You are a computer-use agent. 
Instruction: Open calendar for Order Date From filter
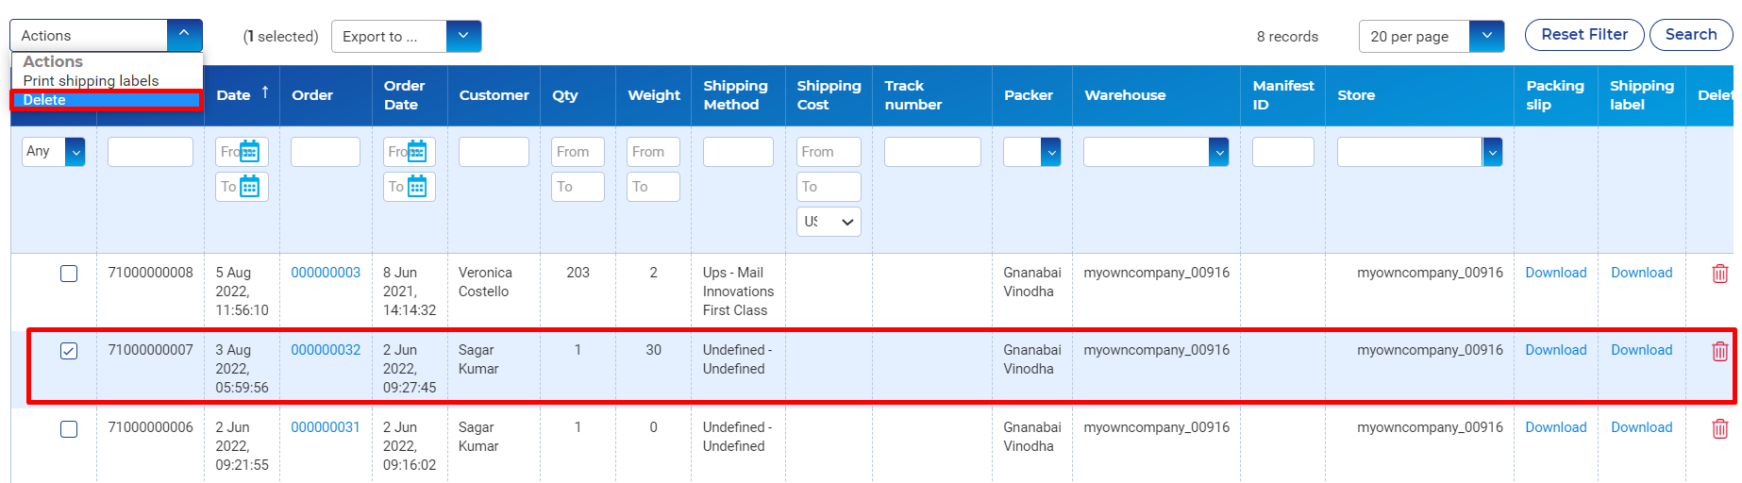tap(416, 151)
